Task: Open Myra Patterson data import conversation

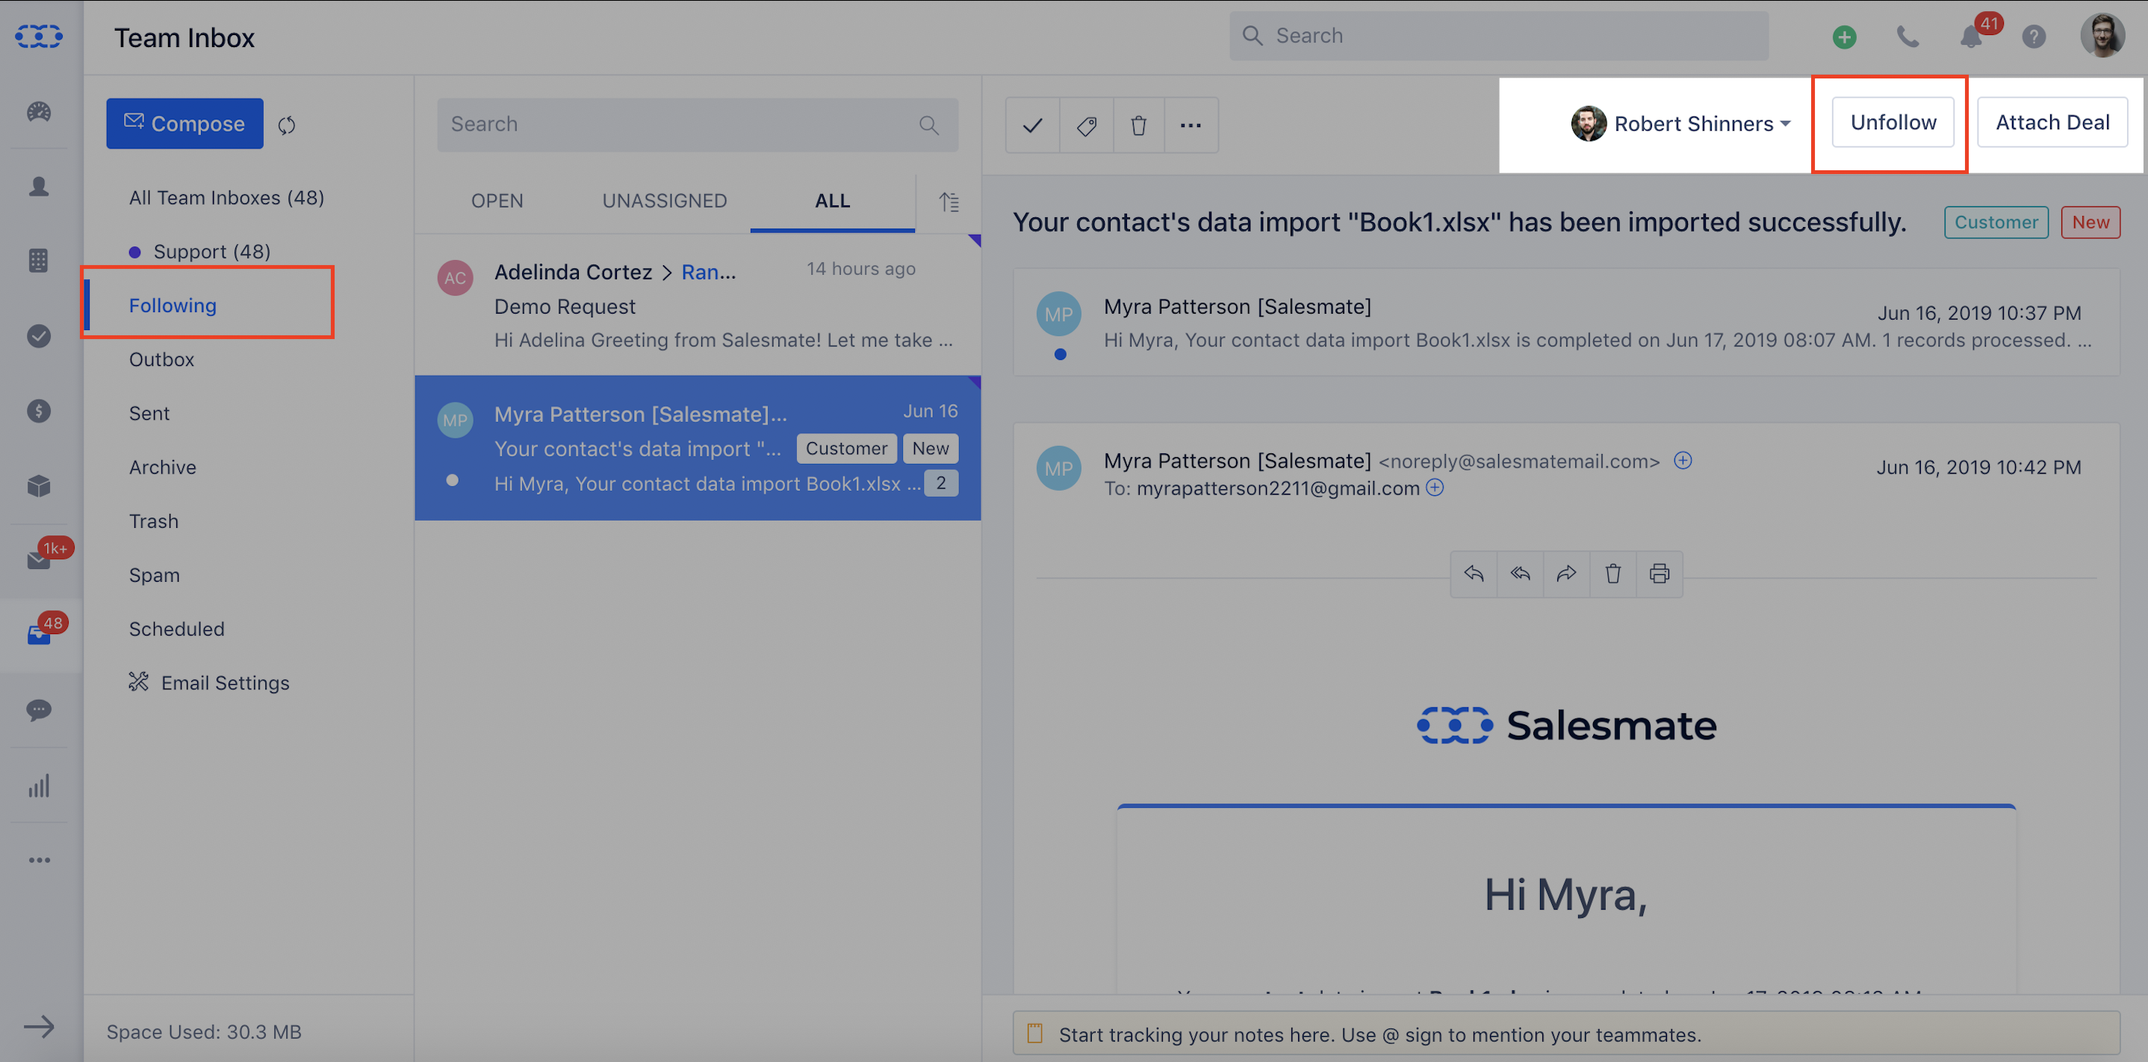Action: [x=697, y=448]
